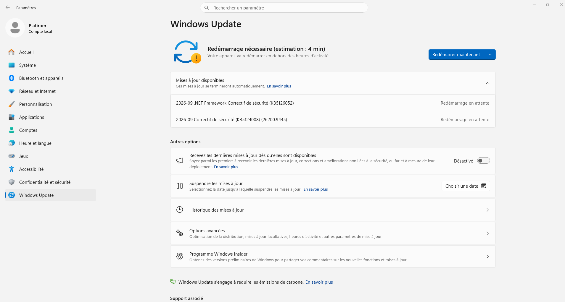Image resolution: width=565 pixels, height=302 pixels.
Task: Click the Autres options heading
Action: [x=185, y=142]
